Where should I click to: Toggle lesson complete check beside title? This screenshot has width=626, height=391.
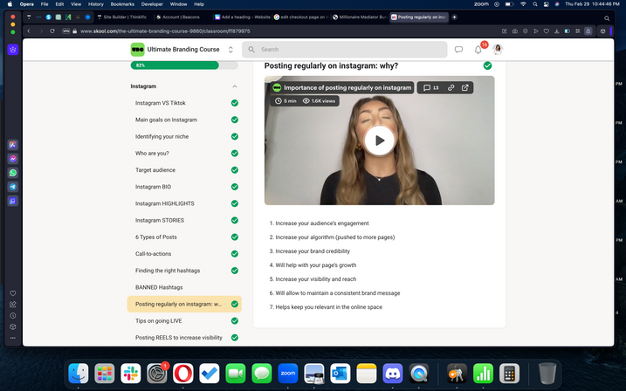point(487,65)
